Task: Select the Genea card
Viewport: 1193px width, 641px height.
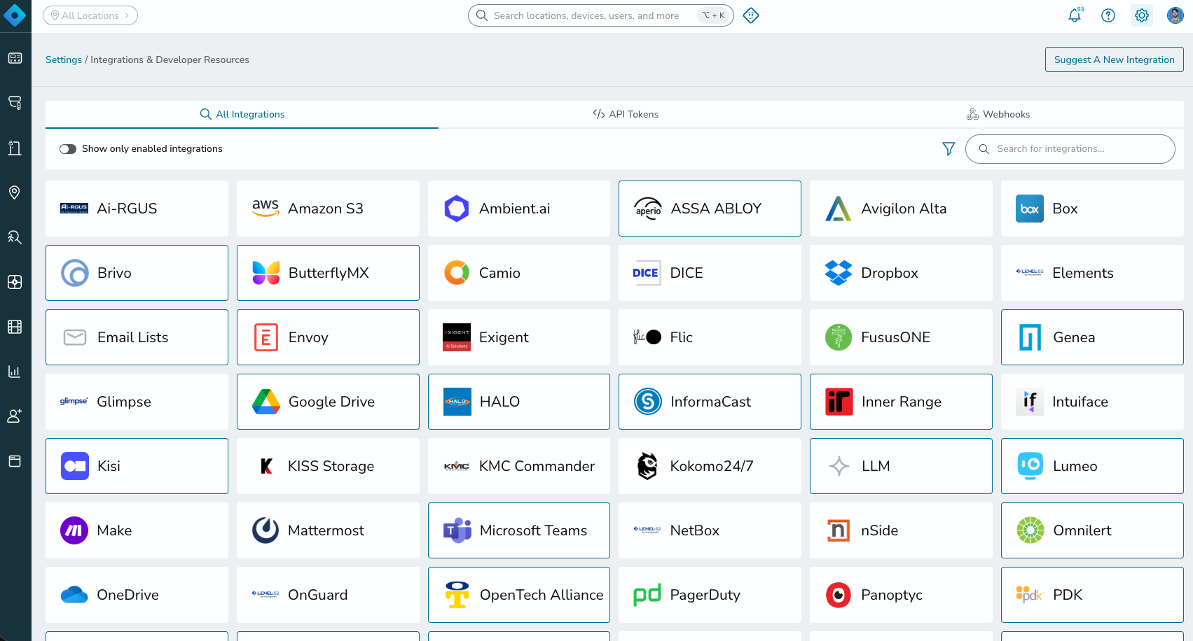Action: (x=1092, y=337)
